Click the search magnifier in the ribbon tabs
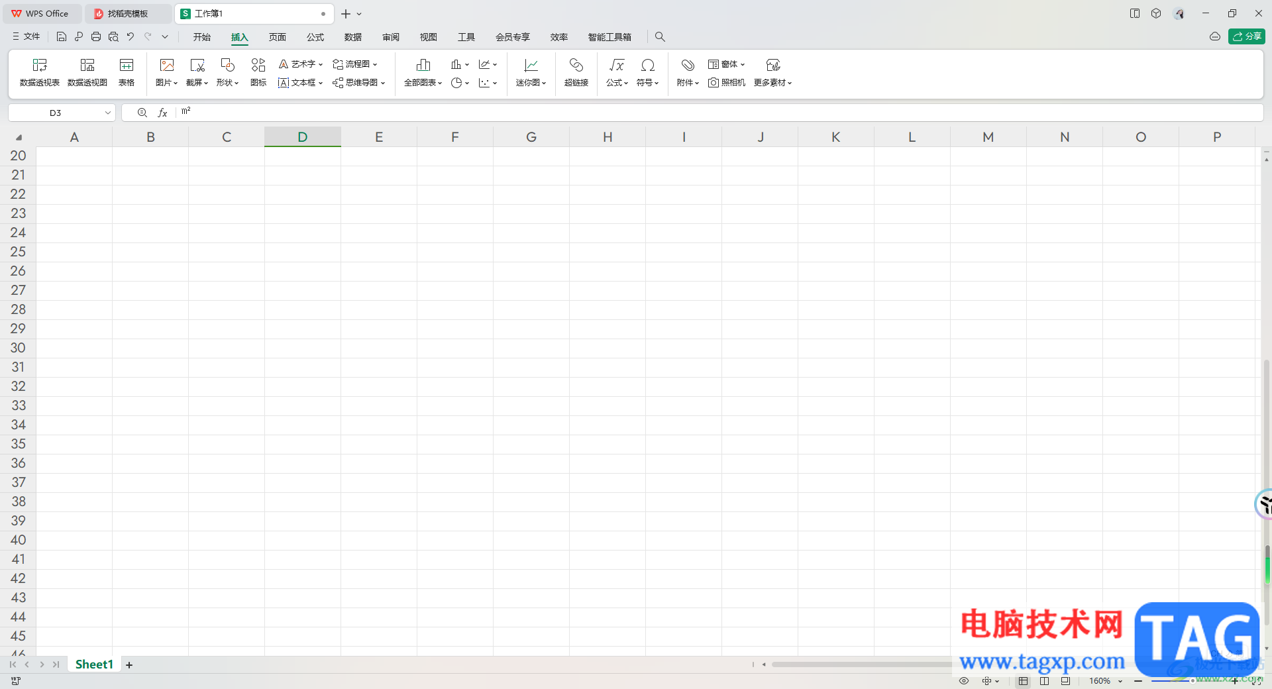The image size is (1272, 689). [x=660, y=37]
